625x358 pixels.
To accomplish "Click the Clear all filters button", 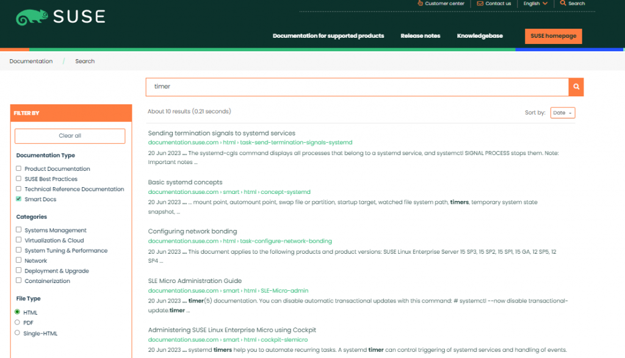I will [70, 135].
